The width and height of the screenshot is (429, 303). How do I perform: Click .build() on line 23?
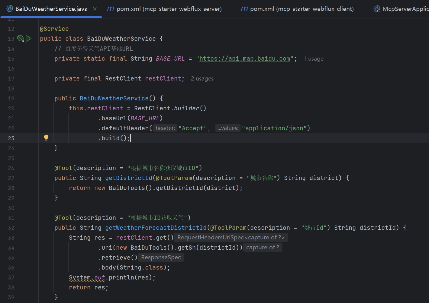(x=112, y=138)
